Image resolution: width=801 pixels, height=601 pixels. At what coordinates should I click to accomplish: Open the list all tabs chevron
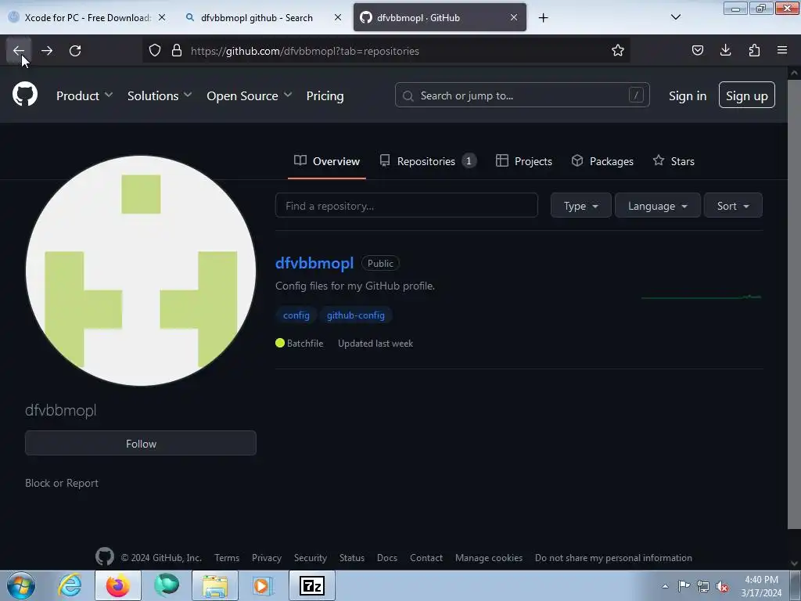point(675,17)
